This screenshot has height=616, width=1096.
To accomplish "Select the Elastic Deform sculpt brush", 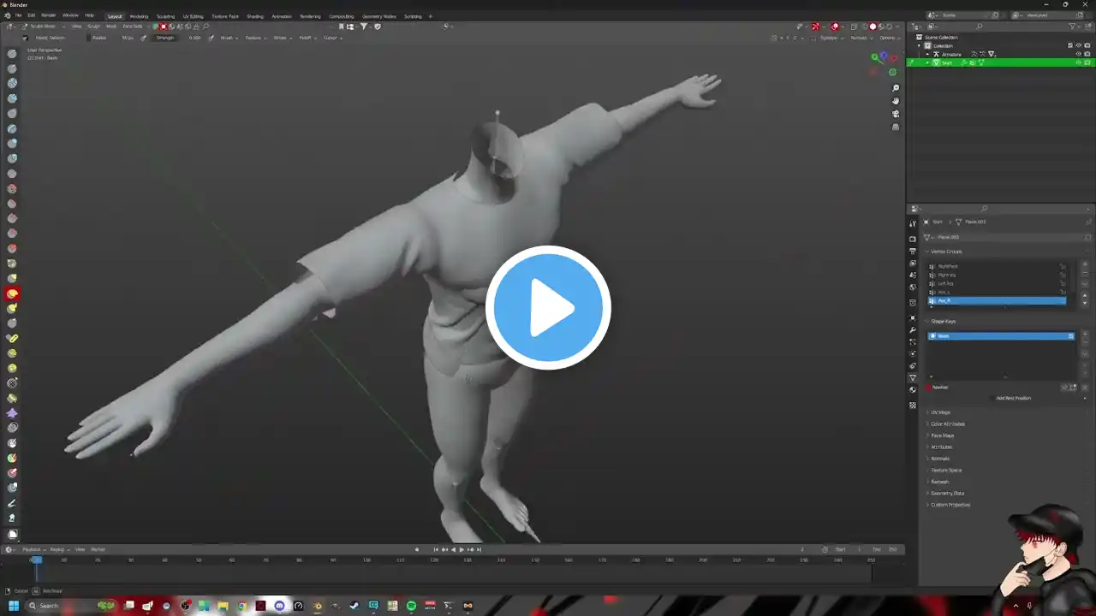I will pyautogui.click(x=12, y=293).
